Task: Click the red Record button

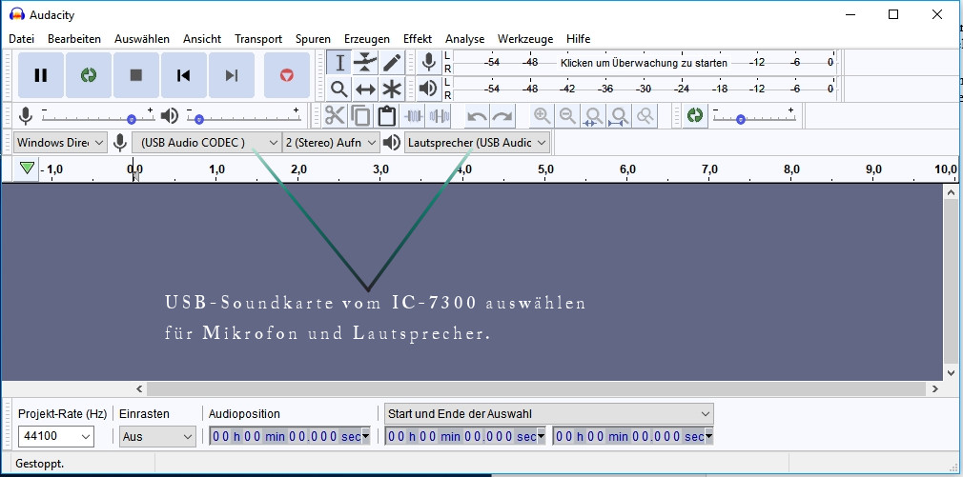Action: [287, 75]
